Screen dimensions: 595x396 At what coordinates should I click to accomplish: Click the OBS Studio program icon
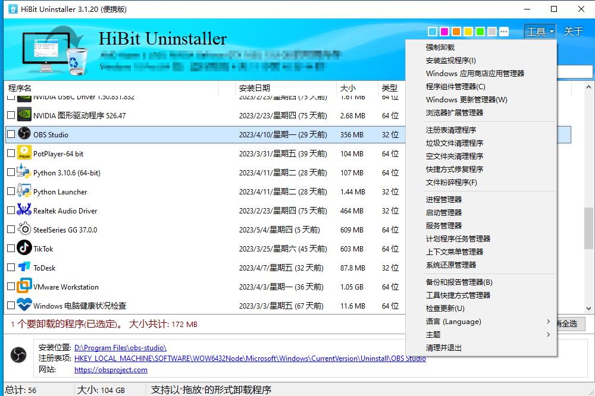pos(23,134)
